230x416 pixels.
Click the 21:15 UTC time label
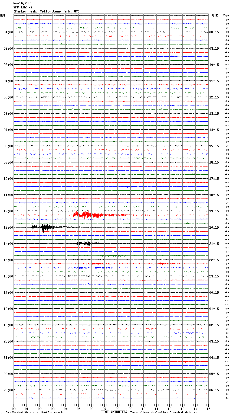214,244
